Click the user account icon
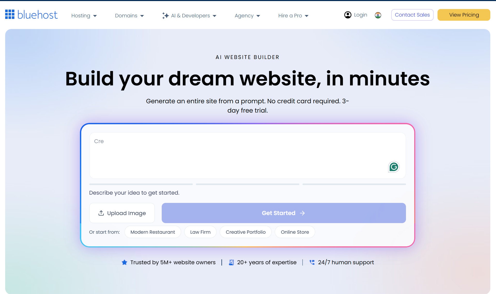Screen dimensions: 496x294 [x=348, y=15]
